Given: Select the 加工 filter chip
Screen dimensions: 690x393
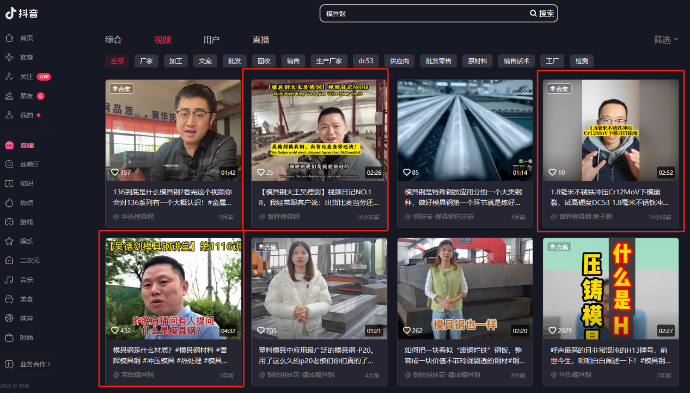Looking at the screenshot, I should point(176,61).
